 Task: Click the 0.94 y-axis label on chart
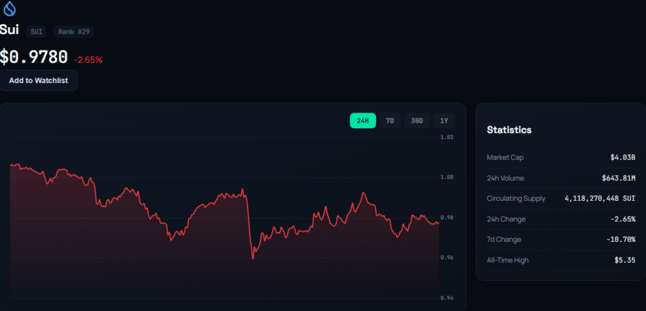click(447, 298)
